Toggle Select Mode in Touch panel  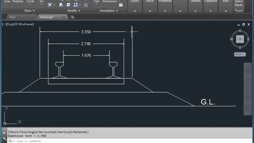pos(239,3)
